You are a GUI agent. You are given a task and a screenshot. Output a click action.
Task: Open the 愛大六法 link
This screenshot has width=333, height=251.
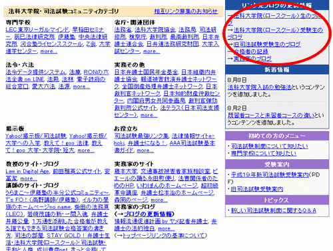[43, 87]
